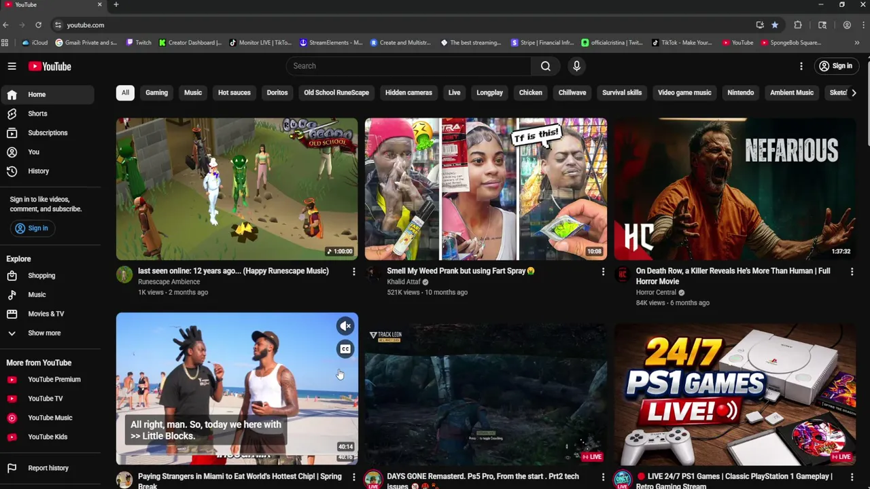This screenshot has height=489, width=870.
Task: Open the top-right YouTube settings three-dot menu
Action: click(x=801, y=66)
